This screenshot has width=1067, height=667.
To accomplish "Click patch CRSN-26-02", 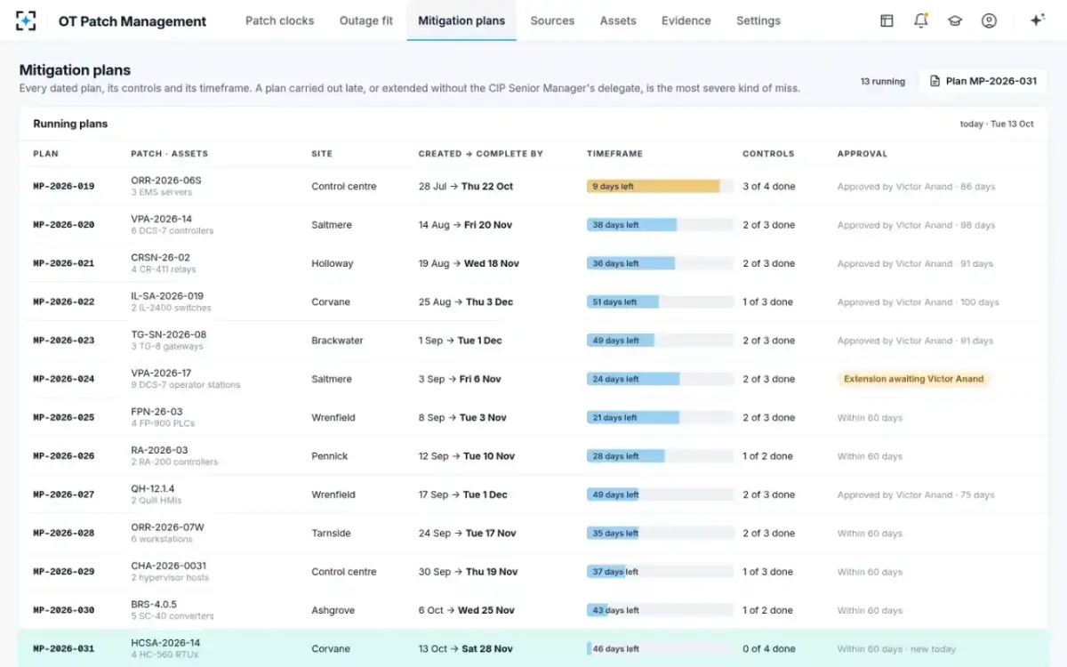I will coord(160,258).
